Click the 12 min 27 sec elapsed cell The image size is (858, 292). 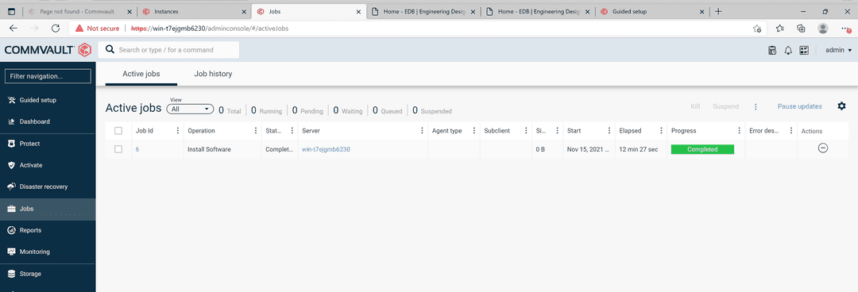[x=639, y=149]
